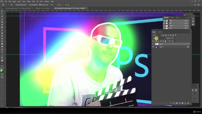This screenshot has height=114, width=202.
Task: Open the Kind filter dropdown
Action: click(157, 35)
